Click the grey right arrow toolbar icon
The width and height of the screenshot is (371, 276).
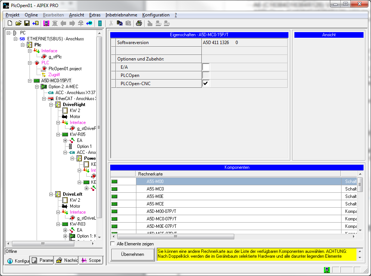[72, 23]
